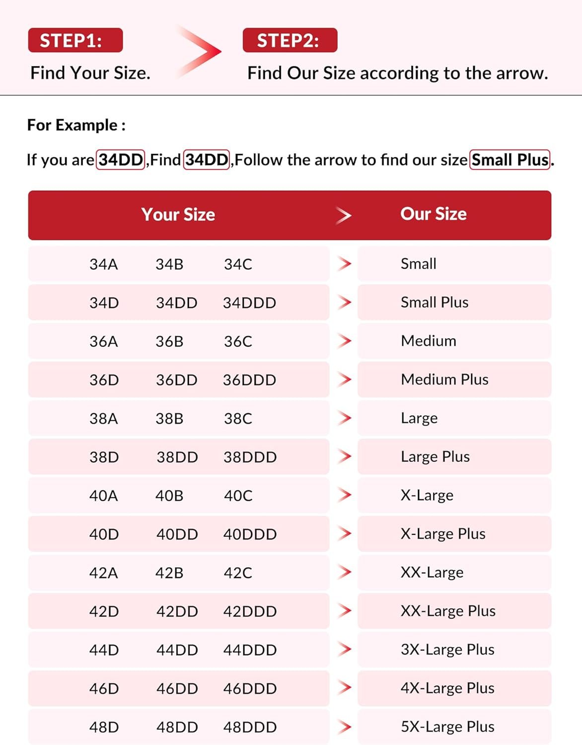Click the 38DDD size entry

tap(250, 457)
